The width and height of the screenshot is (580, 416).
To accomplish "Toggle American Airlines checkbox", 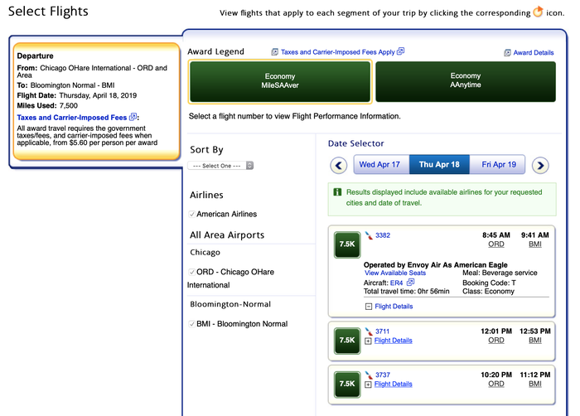I will point(192,214).
